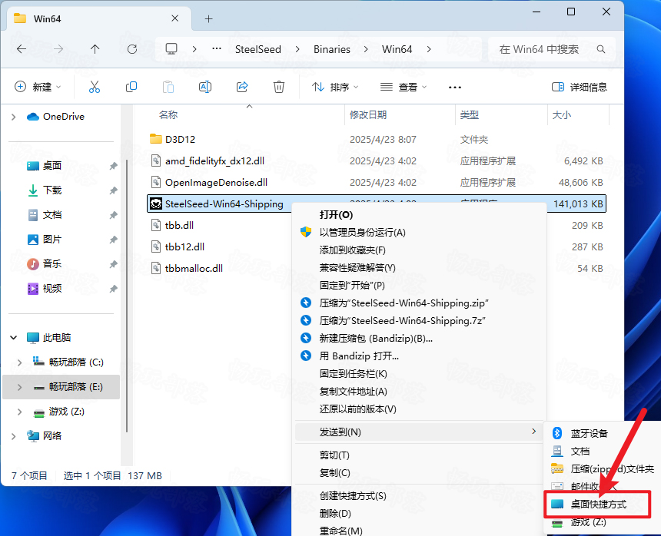Expand the 网络 tree node

(x=14, y=436)
